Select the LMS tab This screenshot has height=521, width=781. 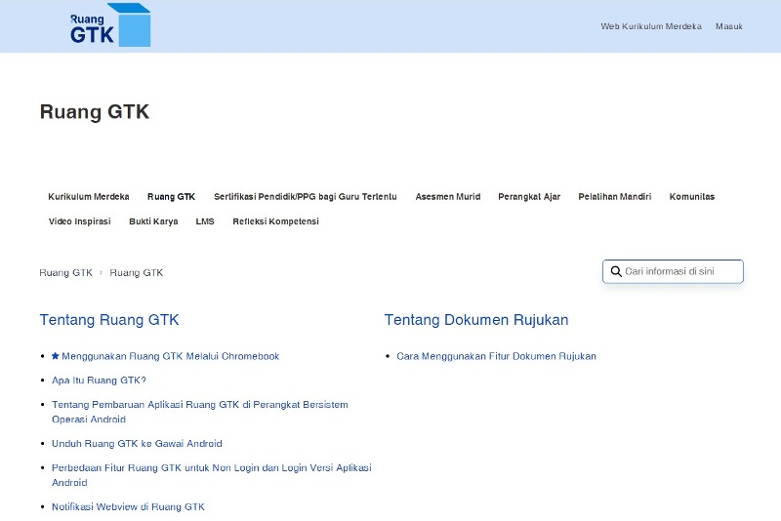[x=205, y=221]
